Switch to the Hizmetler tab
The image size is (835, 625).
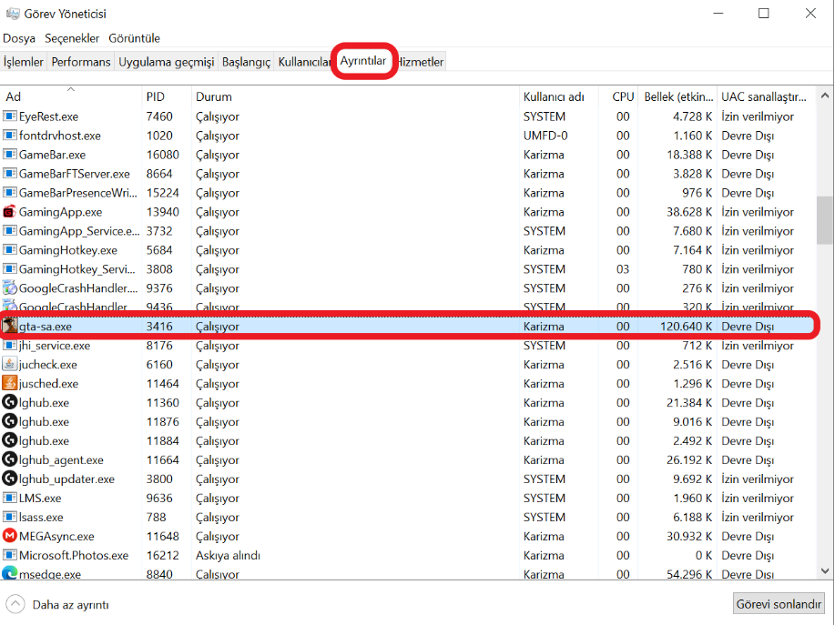[x=420, y=62]
